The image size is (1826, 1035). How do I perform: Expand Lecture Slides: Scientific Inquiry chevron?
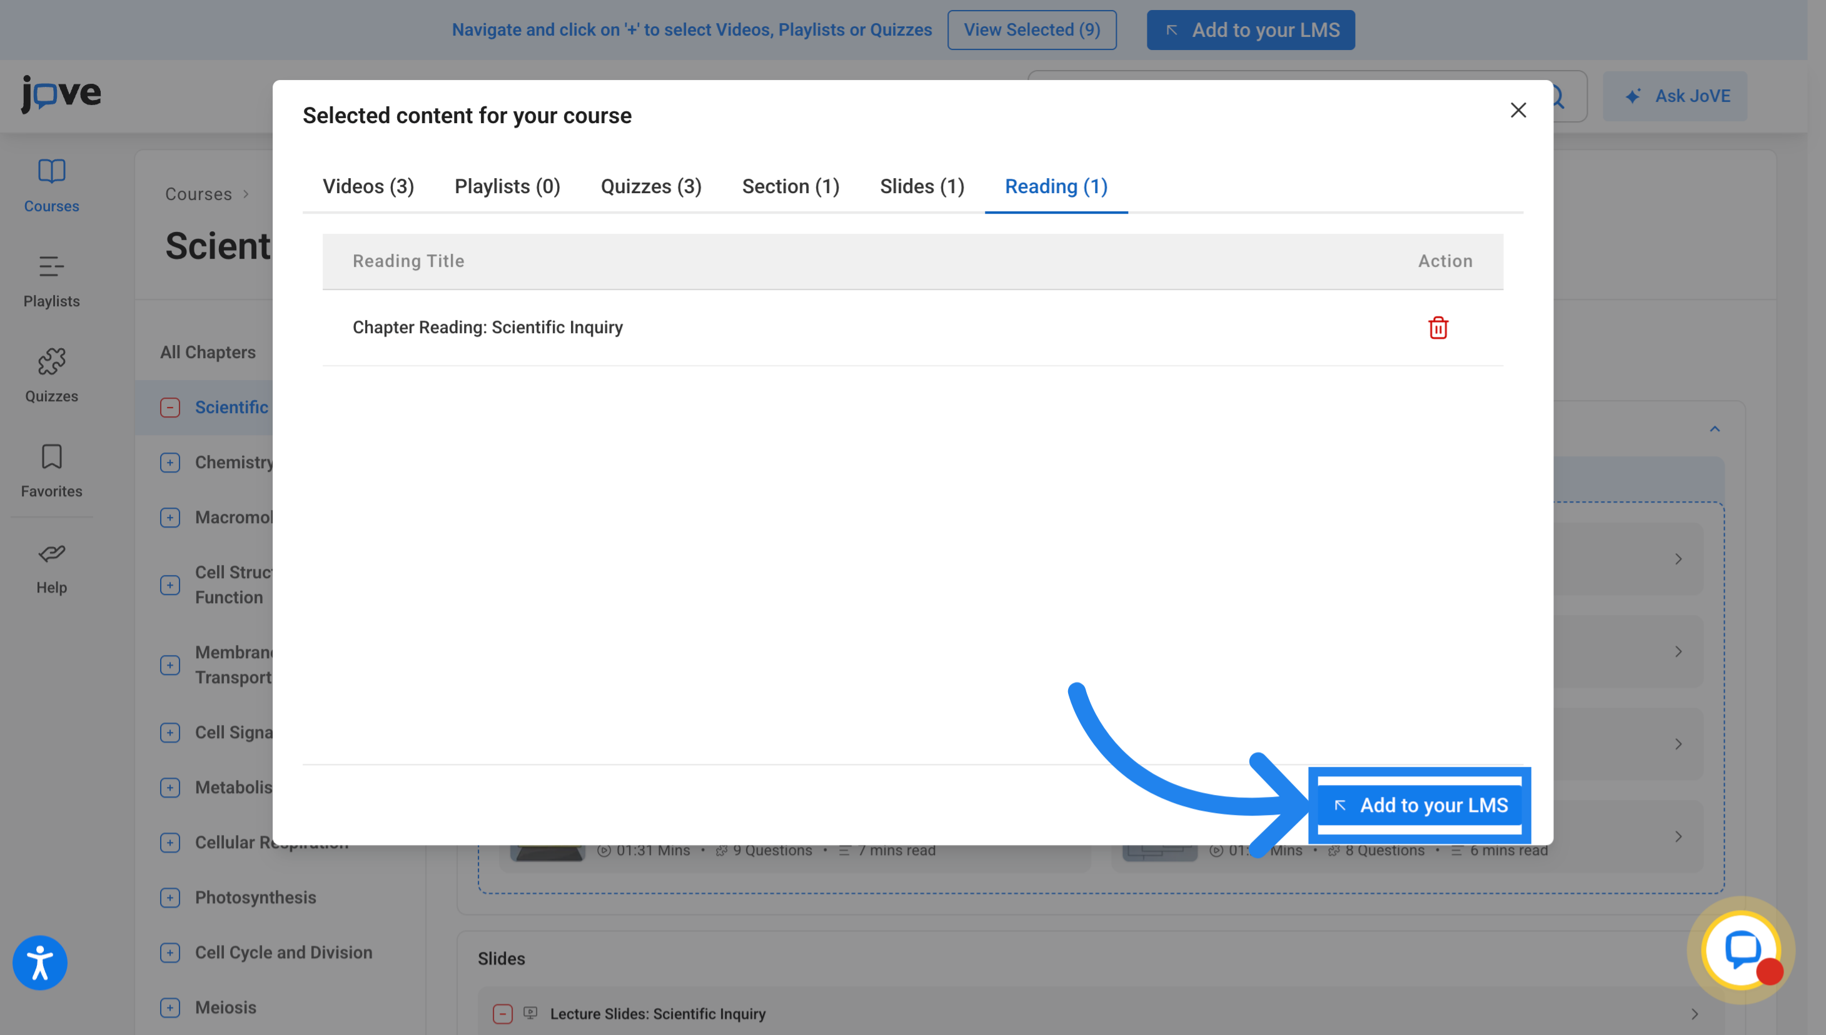tap(1695, 1014)
